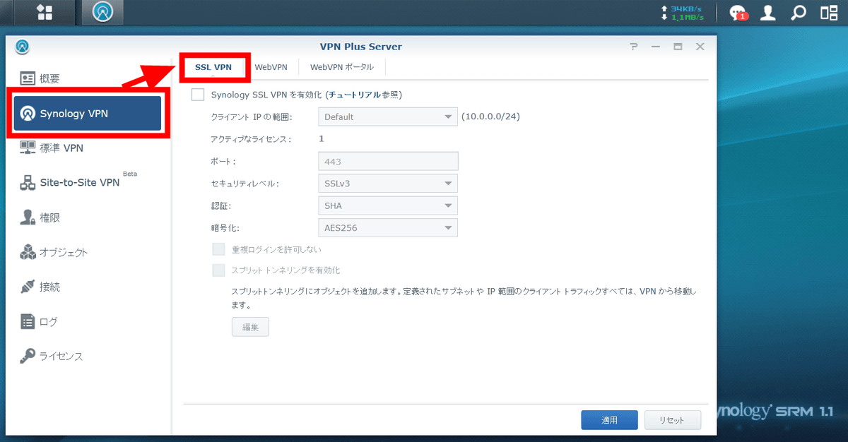Maximize the VPN Plus Server window
The height and width of the screenshot is (442, 848).
(x=678, y=47)
